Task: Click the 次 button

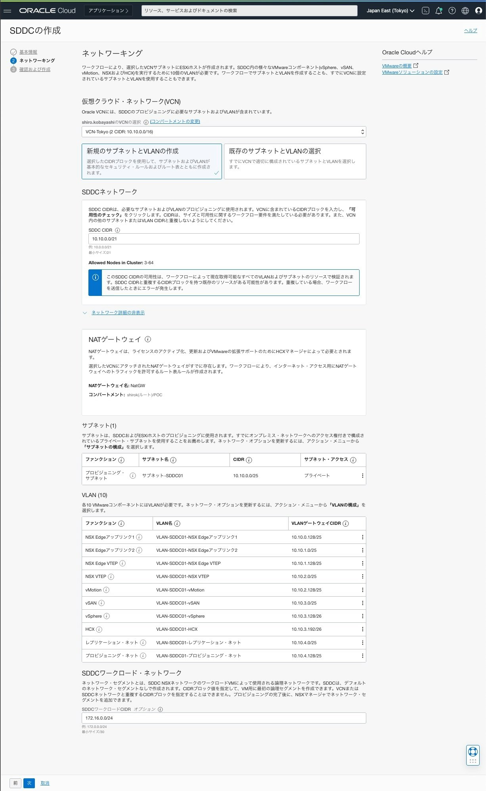Action: [x=29, y=783]
